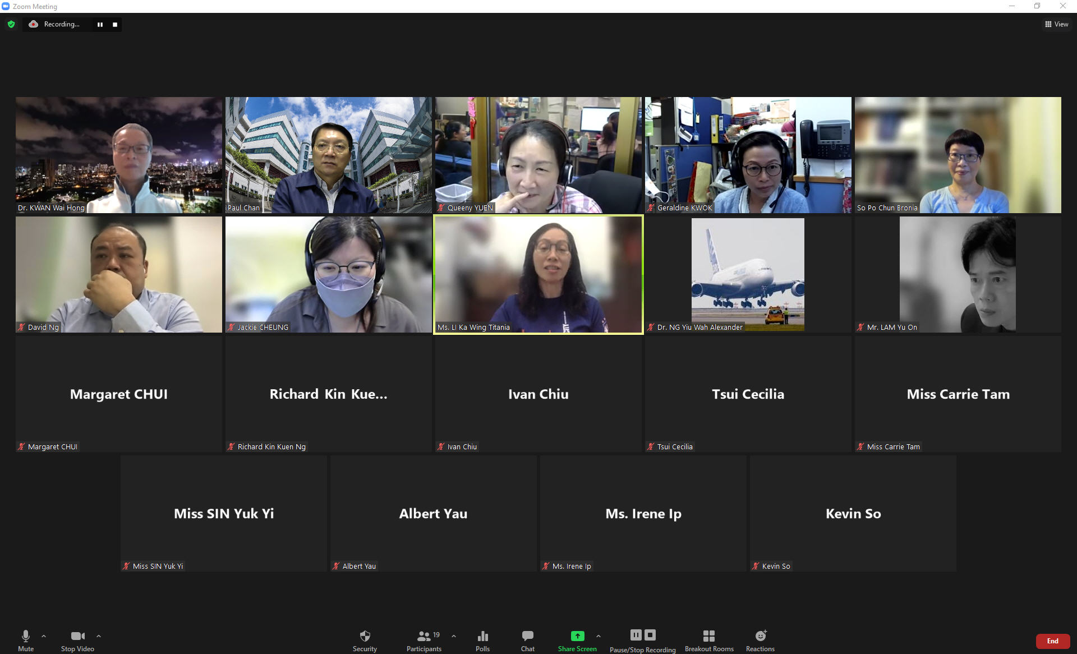Click the Margaret CHUI participant tile
Image resolution: width=1077 pixels, height=654 pixels.
[x=119, y=394]
